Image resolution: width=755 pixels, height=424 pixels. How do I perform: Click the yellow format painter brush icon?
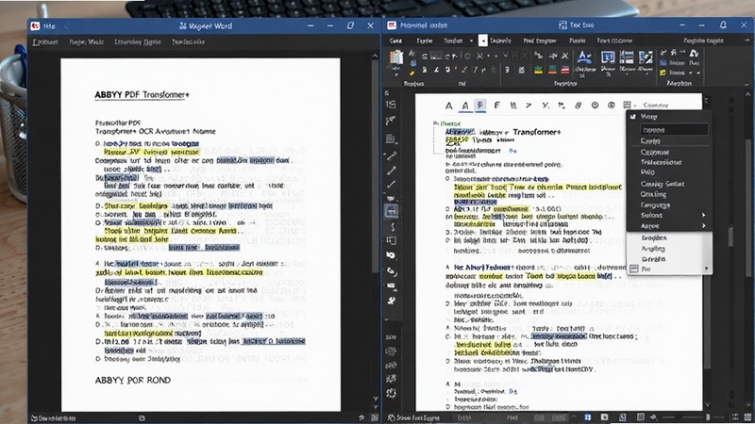point(412,73)
